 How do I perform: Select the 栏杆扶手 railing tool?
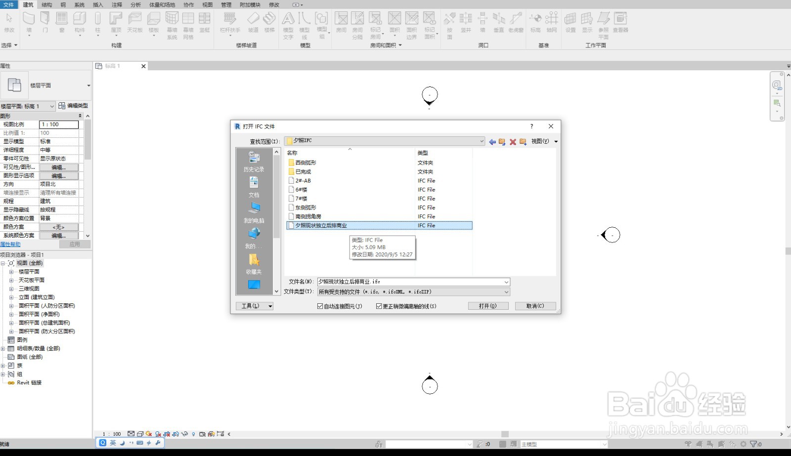point(230,23)
